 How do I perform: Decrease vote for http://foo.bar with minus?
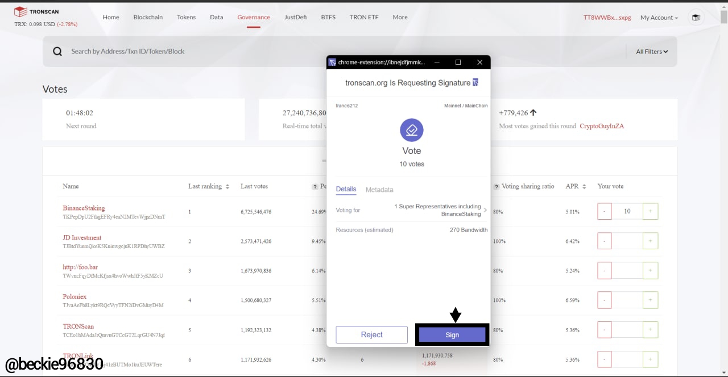coord(604,270)
